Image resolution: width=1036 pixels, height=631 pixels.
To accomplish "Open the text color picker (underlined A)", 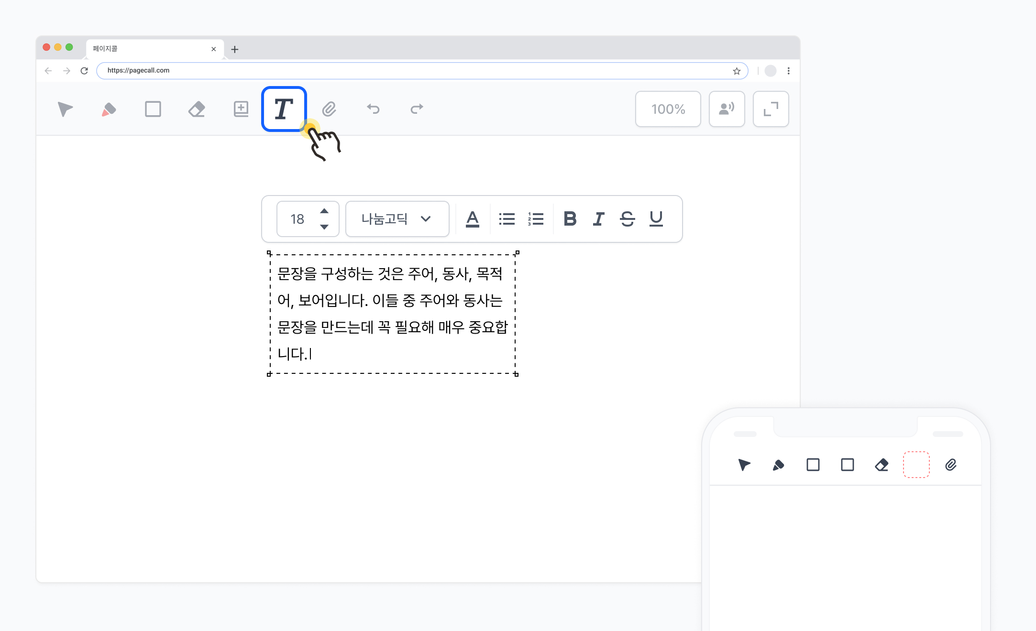I will [473, 219].
